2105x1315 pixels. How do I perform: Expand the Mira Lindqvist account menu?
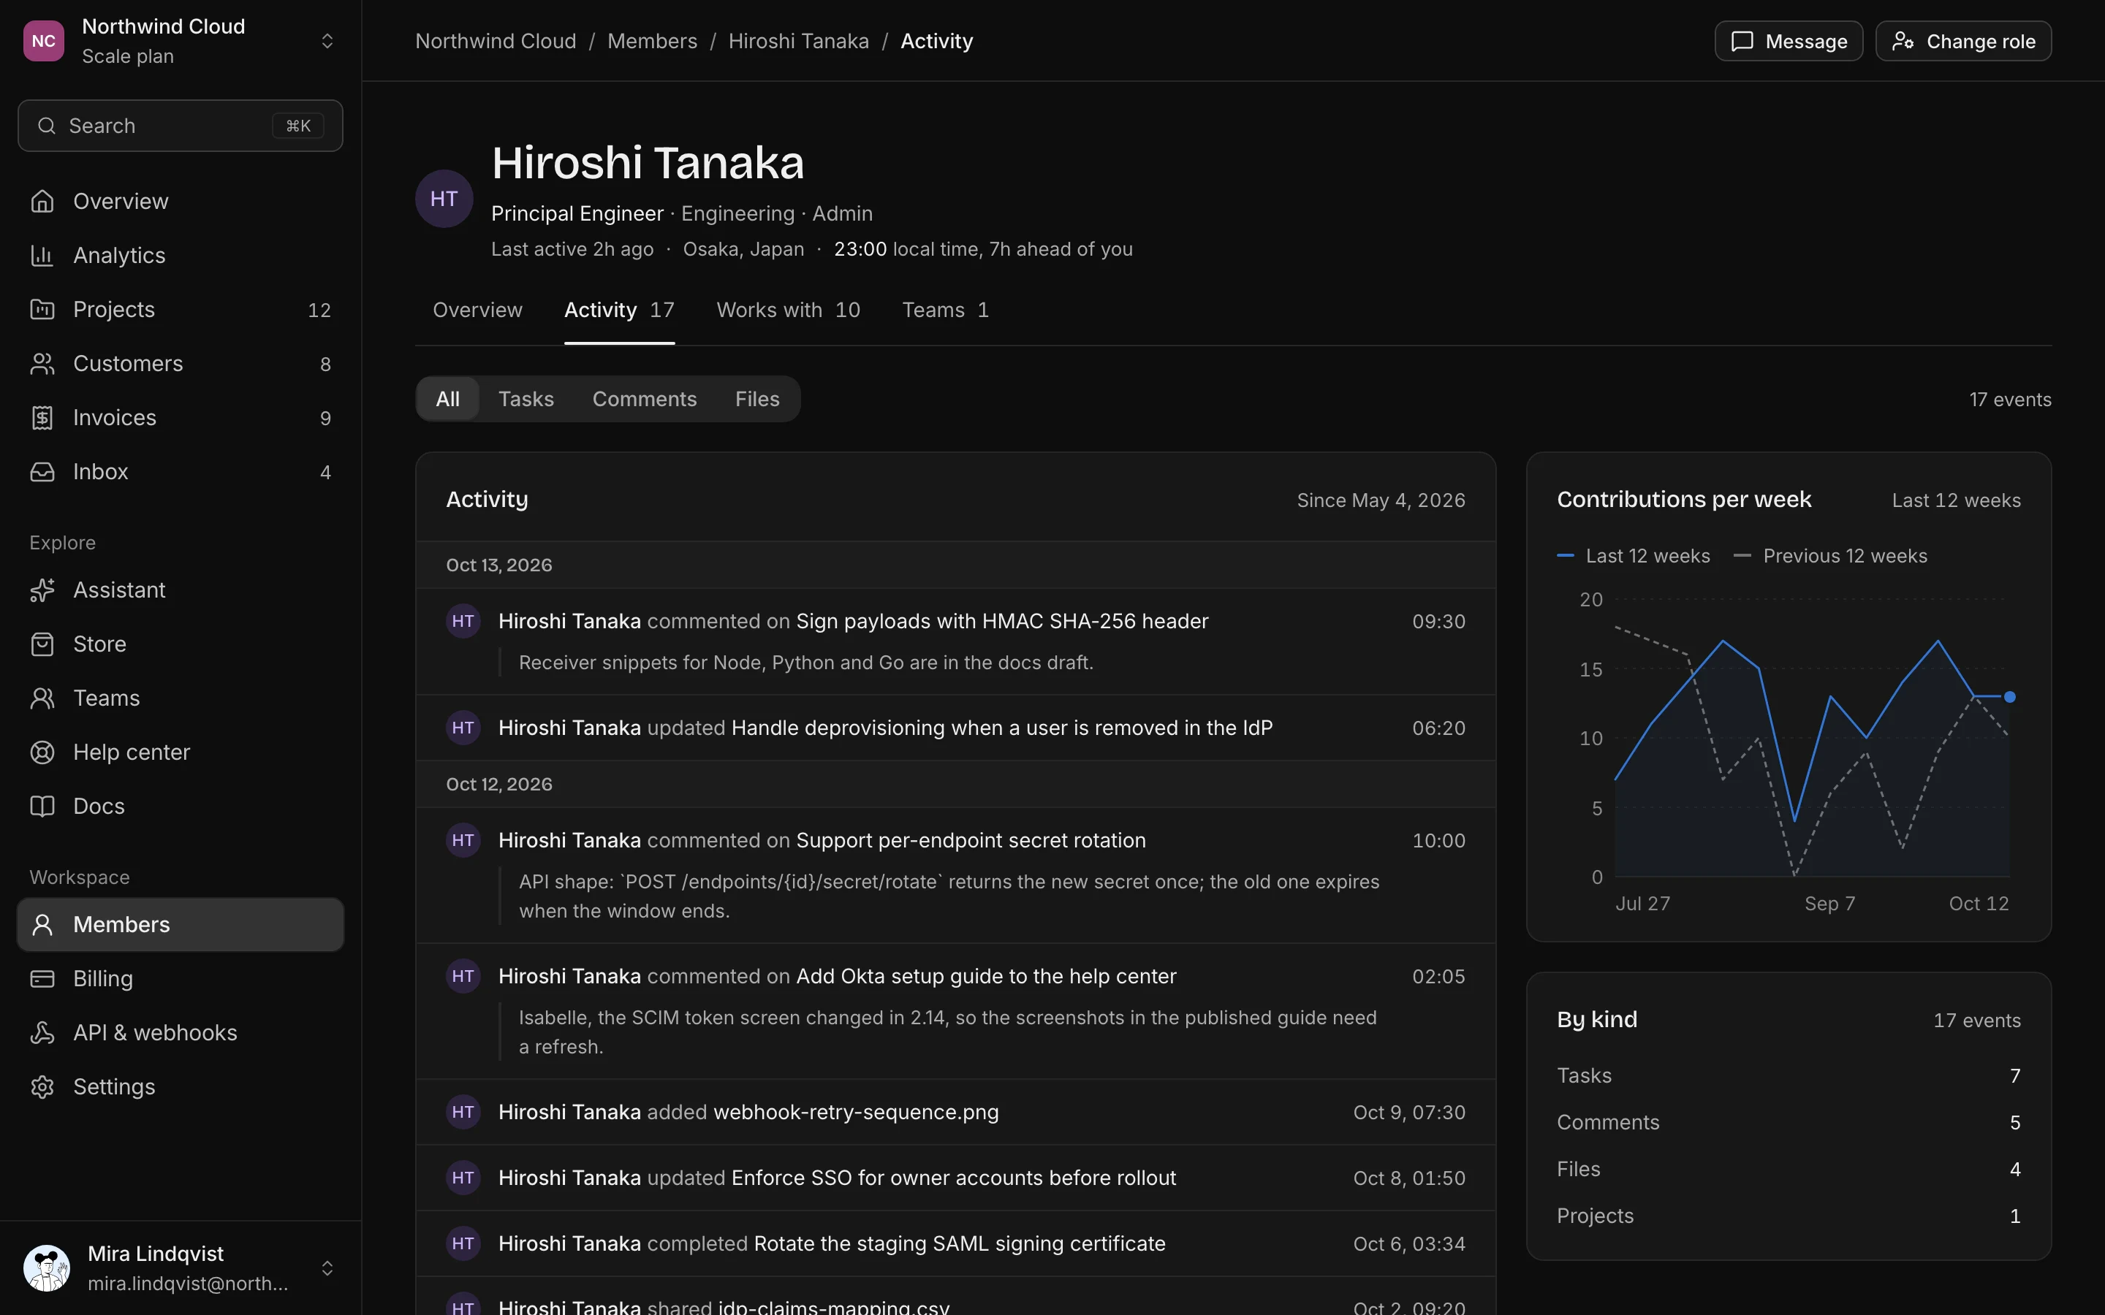click(327, 1268)
